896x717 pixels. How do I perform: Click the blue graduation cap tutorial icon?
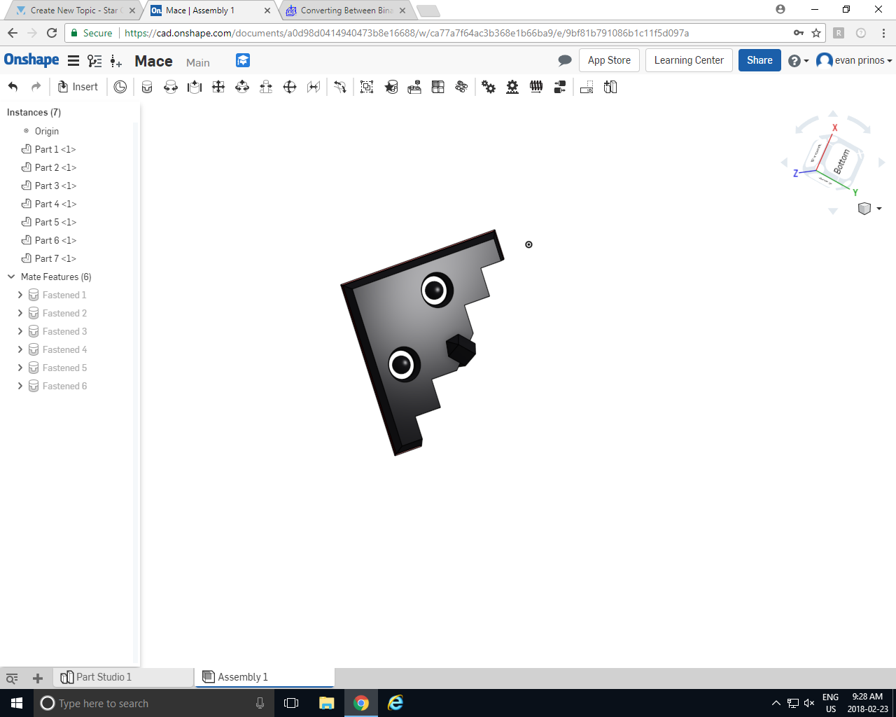pyautogui.click(x=242, y=61)
